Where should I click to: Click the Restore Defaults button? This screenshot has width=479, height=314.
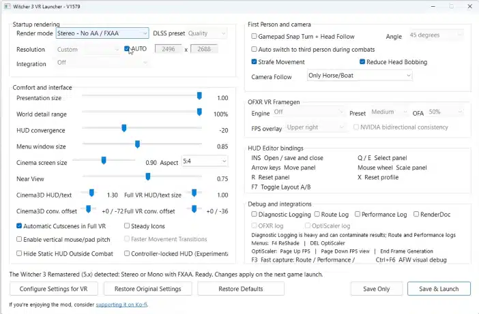pos(241,289)
